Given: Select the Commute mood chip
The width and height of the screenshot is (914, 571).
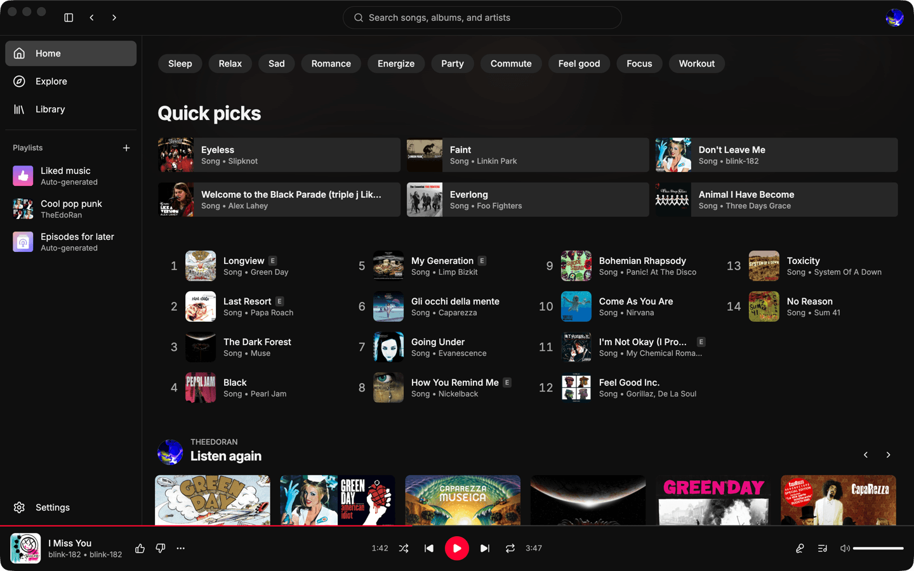Looking at the screenshot, I should click(511, 63).
